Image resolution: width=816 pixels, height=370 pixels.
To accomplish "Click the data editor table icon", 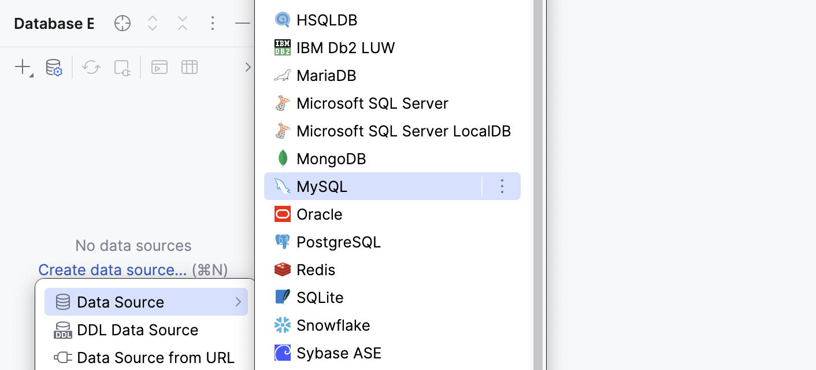I will (189, 67).
